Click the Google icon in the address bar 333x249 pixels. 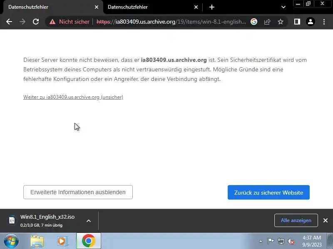(254, 22)
